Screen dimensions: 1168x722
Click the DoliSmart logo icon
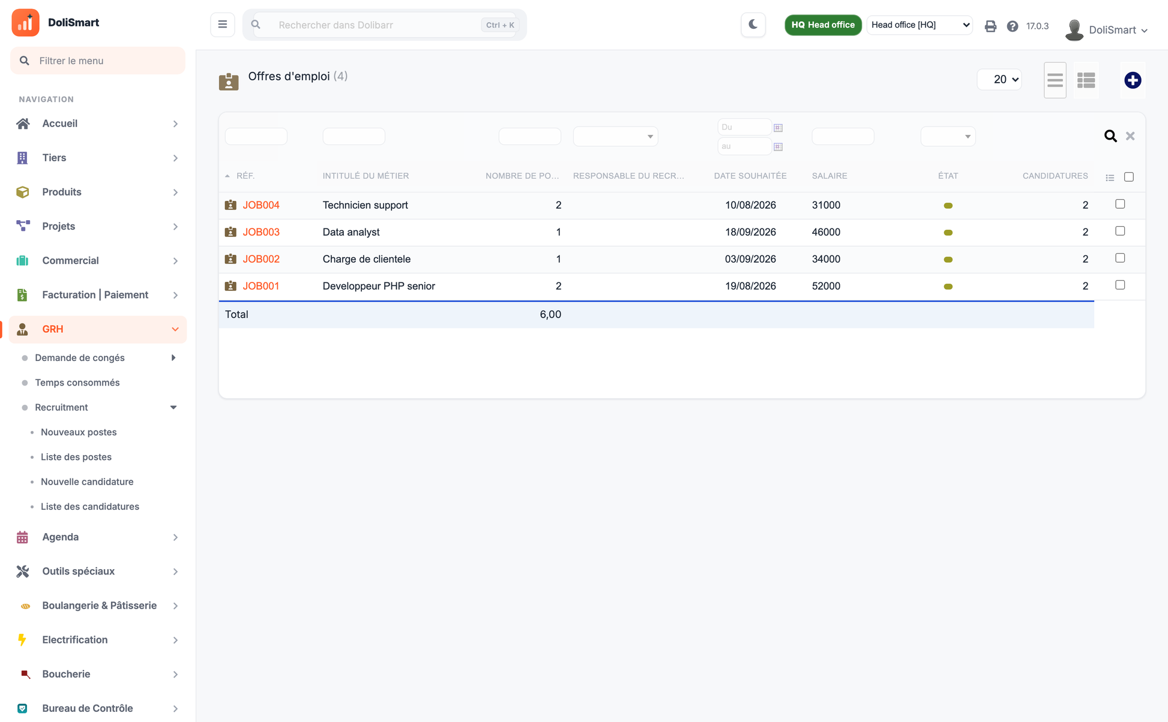click(25, 23)
